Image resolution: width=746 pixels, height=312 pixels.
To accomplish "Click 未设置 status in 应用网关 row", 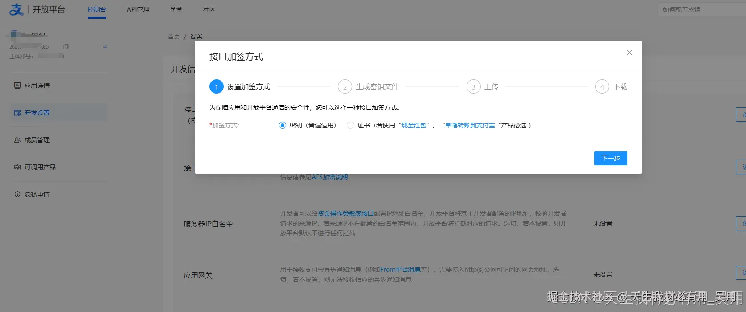I will point(603,275).
